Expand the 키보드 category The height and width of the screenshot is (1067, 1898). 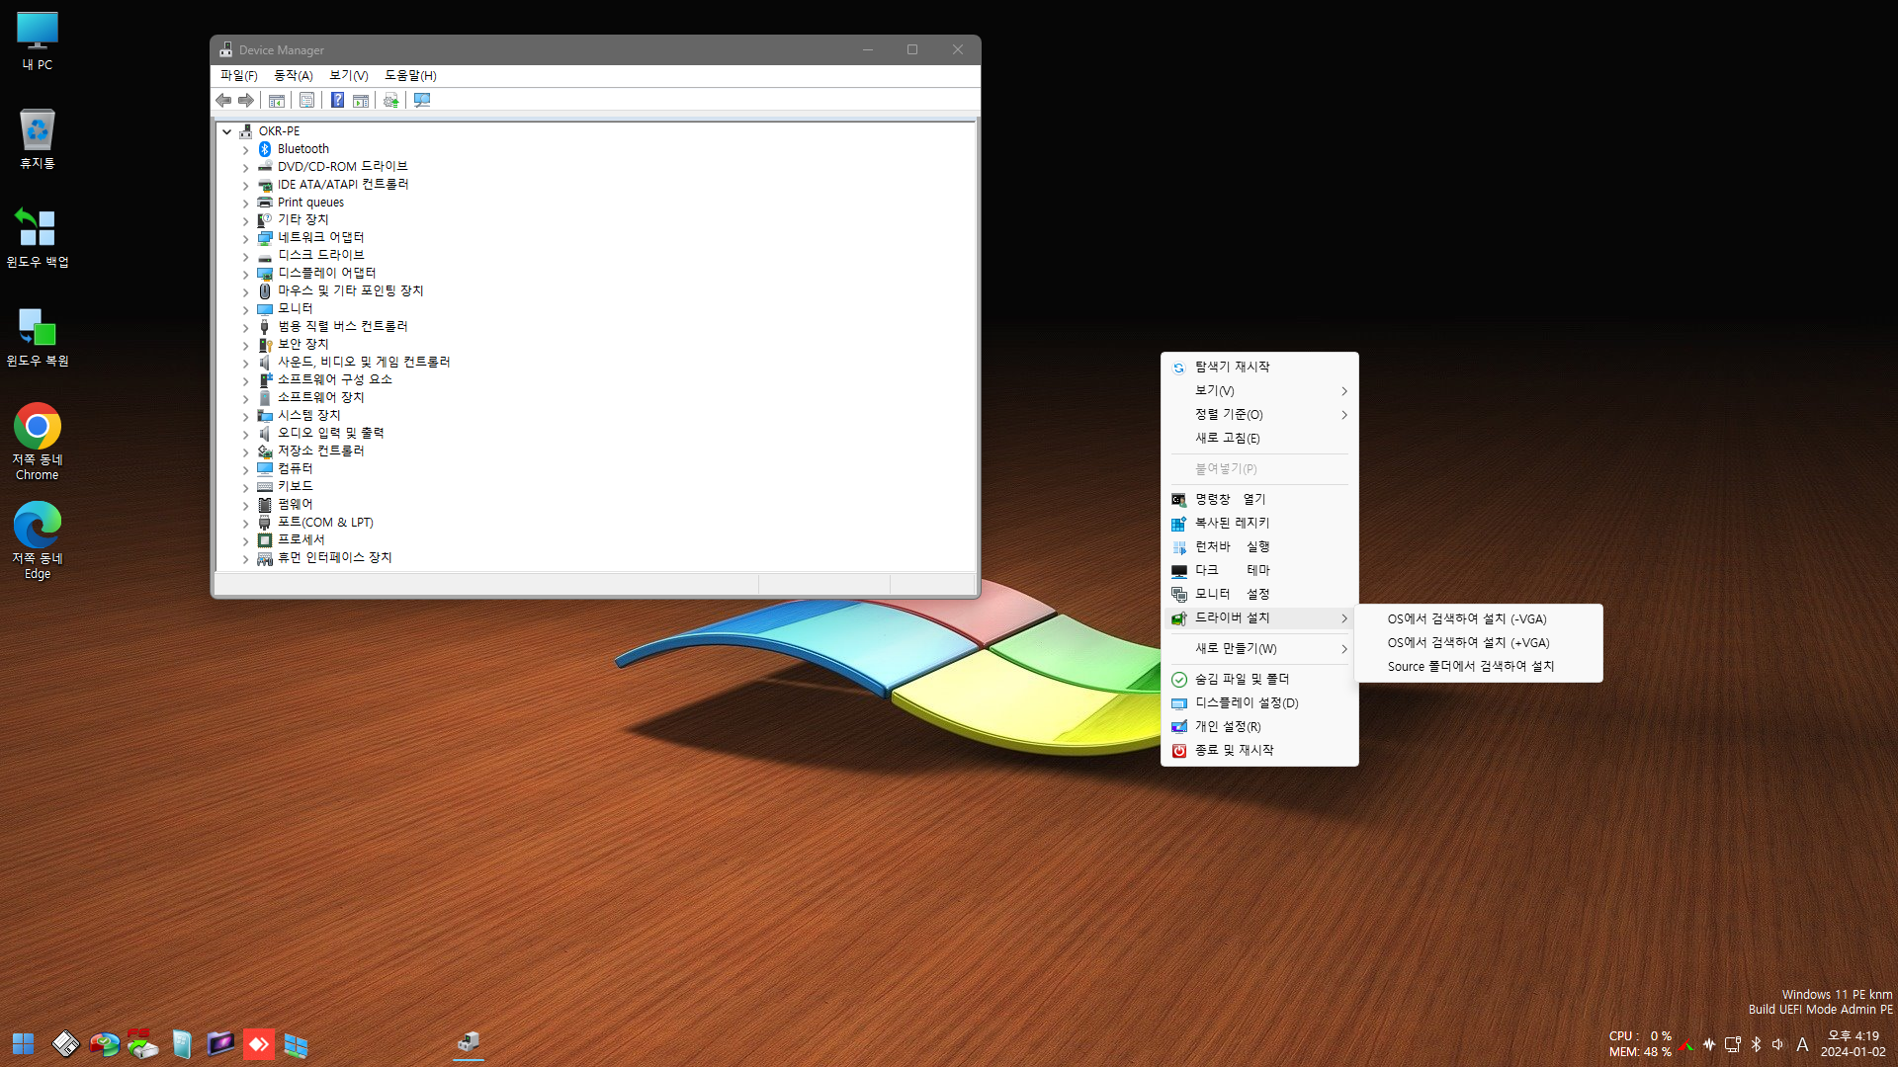pyautogui.click(x=246, y=488)
